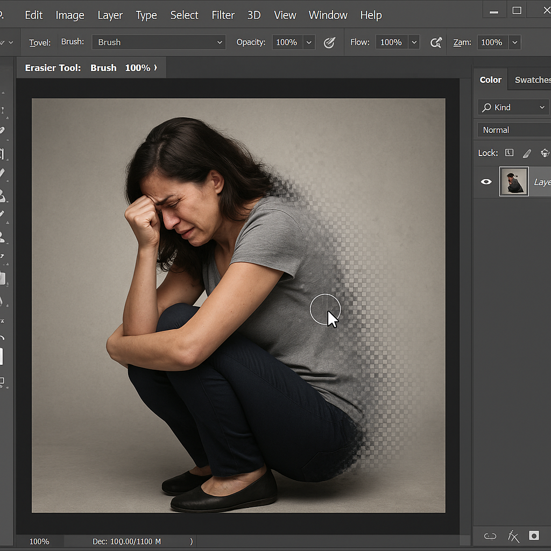Click the link layers icon
The image size is (551, 551).
(490, 536)
